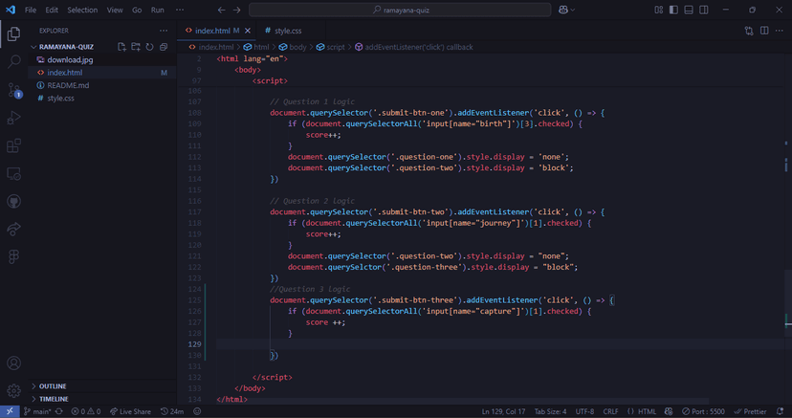Split the editor to the right
The width and height of the screenshot is (792, 418).
764,31
